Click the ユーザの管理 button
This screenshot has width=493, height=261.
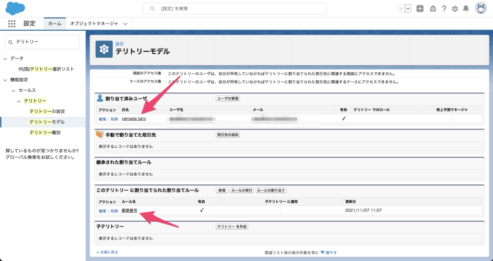(x=227, y=98)
